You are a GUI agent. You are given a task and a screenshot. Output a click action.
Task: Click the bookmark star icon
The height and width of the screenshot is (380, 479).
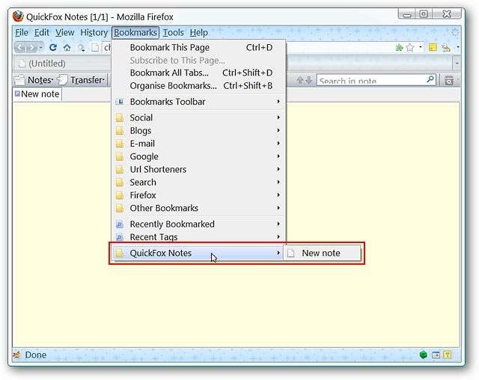point(410,47)
